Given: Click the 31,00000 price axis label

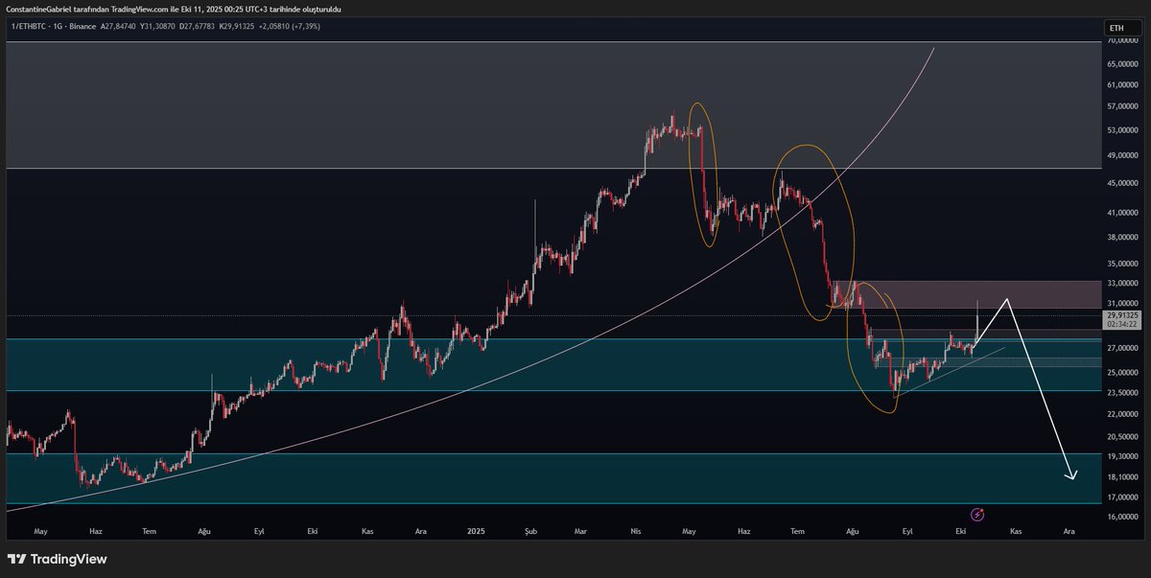Looking at the screenshot, I should pyautogui.click(x=1122, y=303).
